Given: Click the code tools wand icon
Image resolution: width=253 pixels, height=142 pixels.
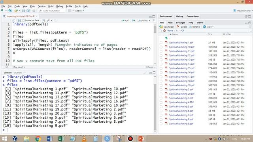Looking at the screenshot, I should tap(48, 20).
